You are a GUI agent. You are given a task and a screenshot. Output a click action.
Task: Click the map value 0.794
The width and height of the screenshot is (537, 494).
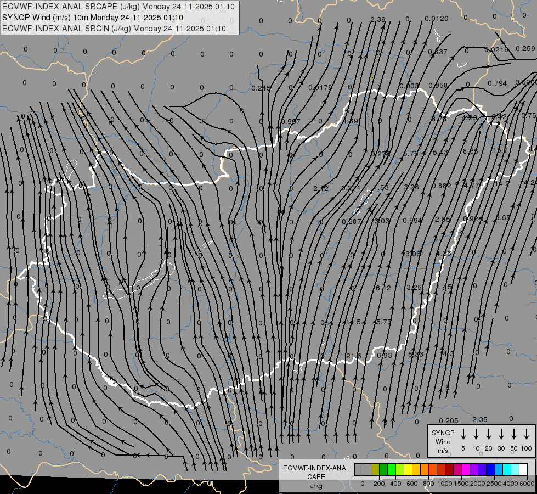point(498,83)
